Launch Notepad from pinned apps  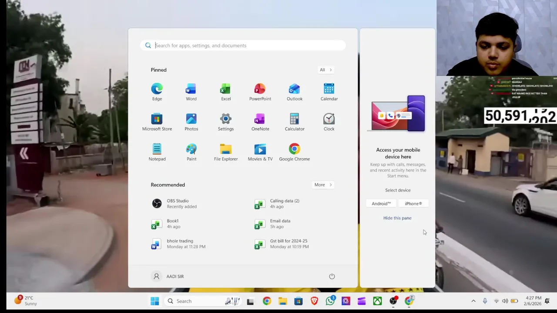(x=157, y=152)
